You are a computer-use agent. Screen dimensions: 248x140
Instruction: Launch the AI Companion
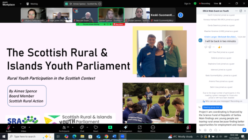tap(126, 127)
